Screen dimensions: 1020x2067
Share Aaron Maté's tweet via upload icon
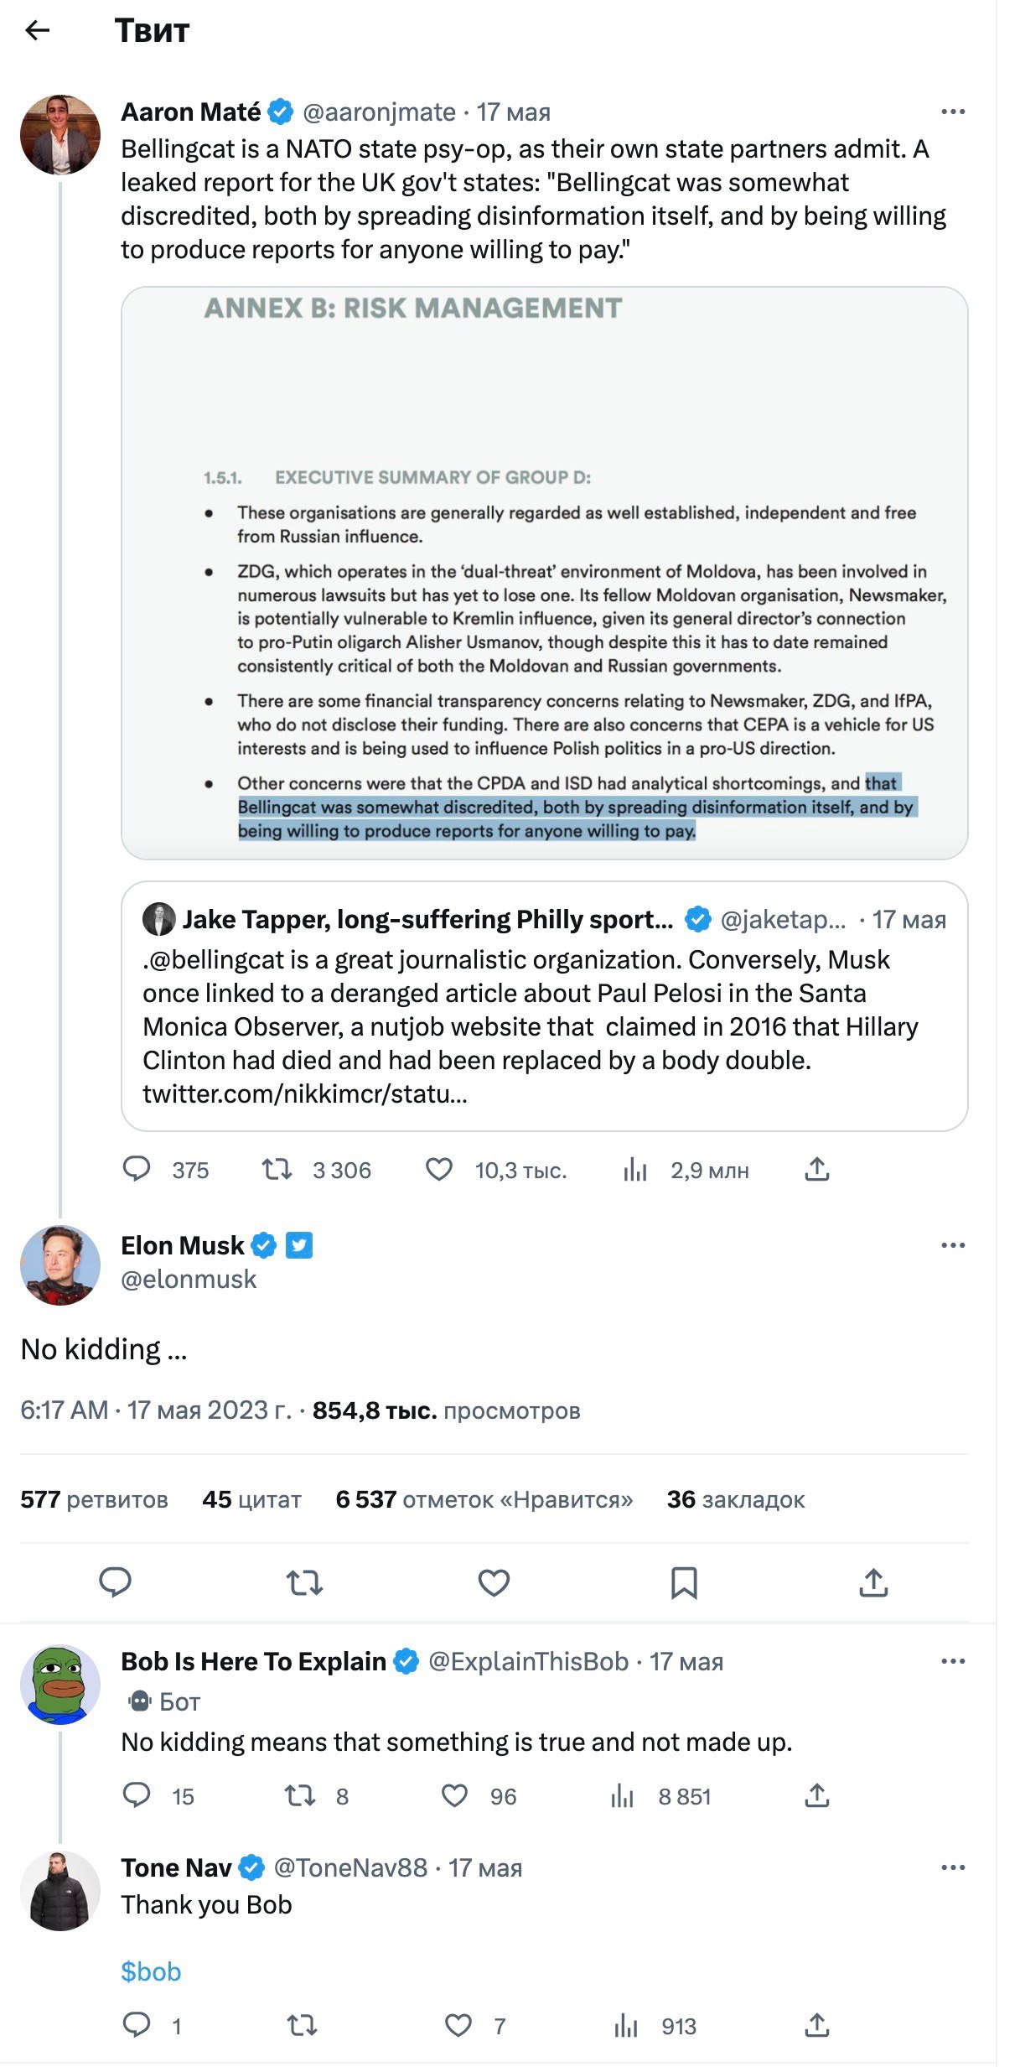pos(817,1169)
